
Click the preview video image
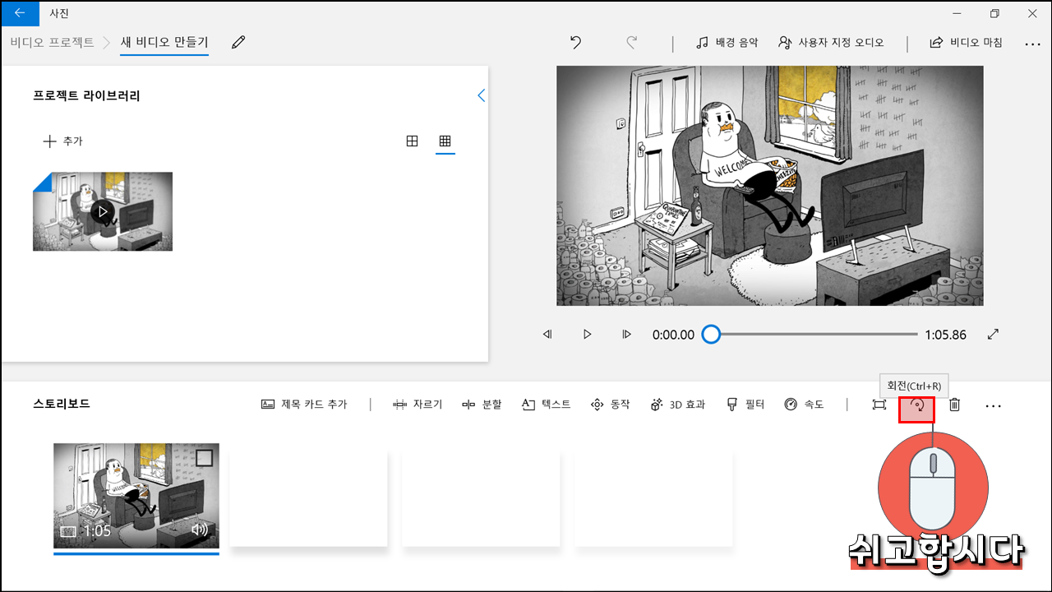click(x=770, y=186)
